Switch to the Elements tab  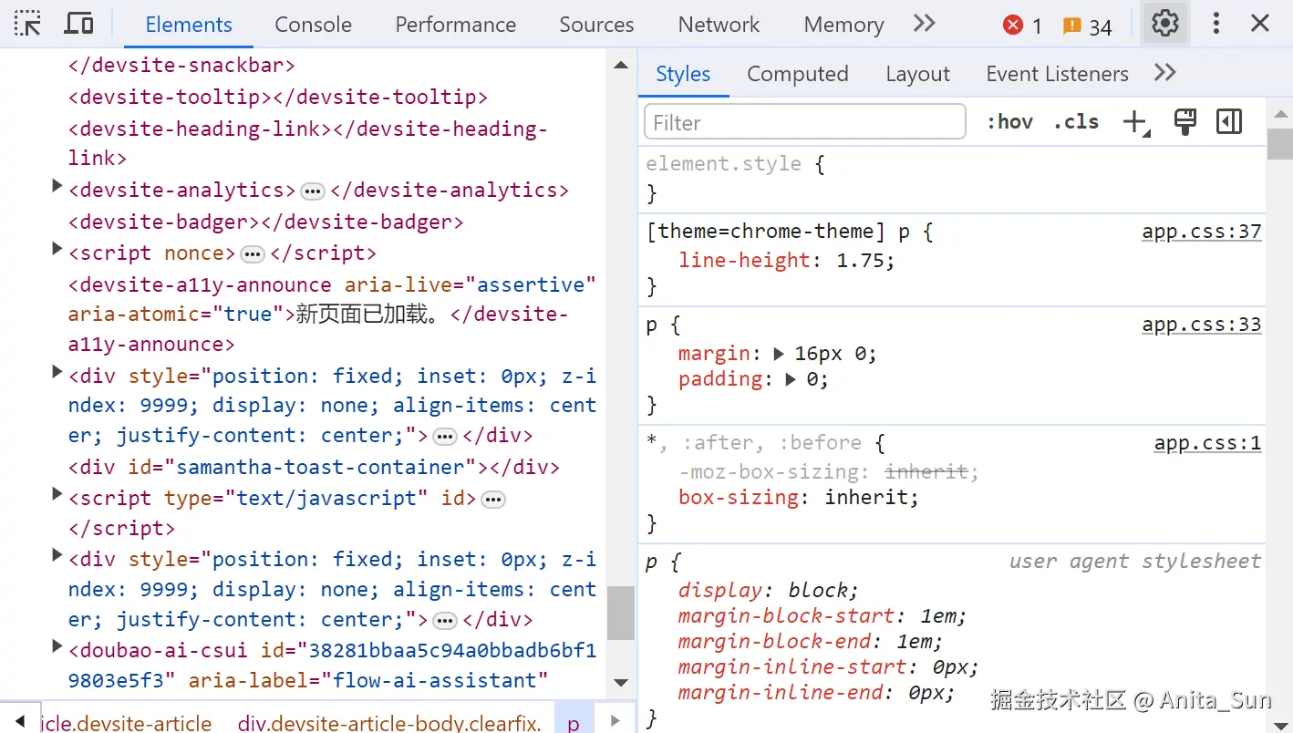point(189,25)
